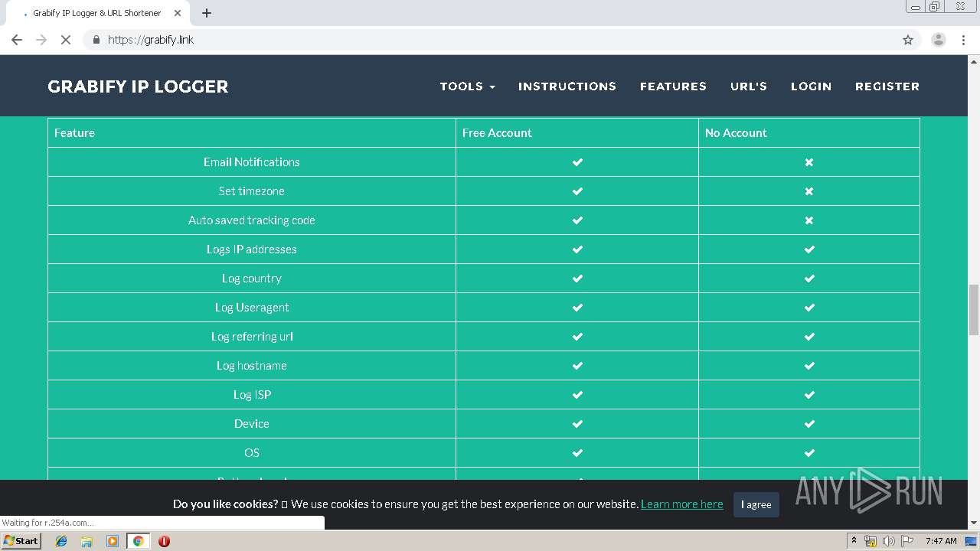Click No Account checkmark for Log ISP

(x=809, y=395)
